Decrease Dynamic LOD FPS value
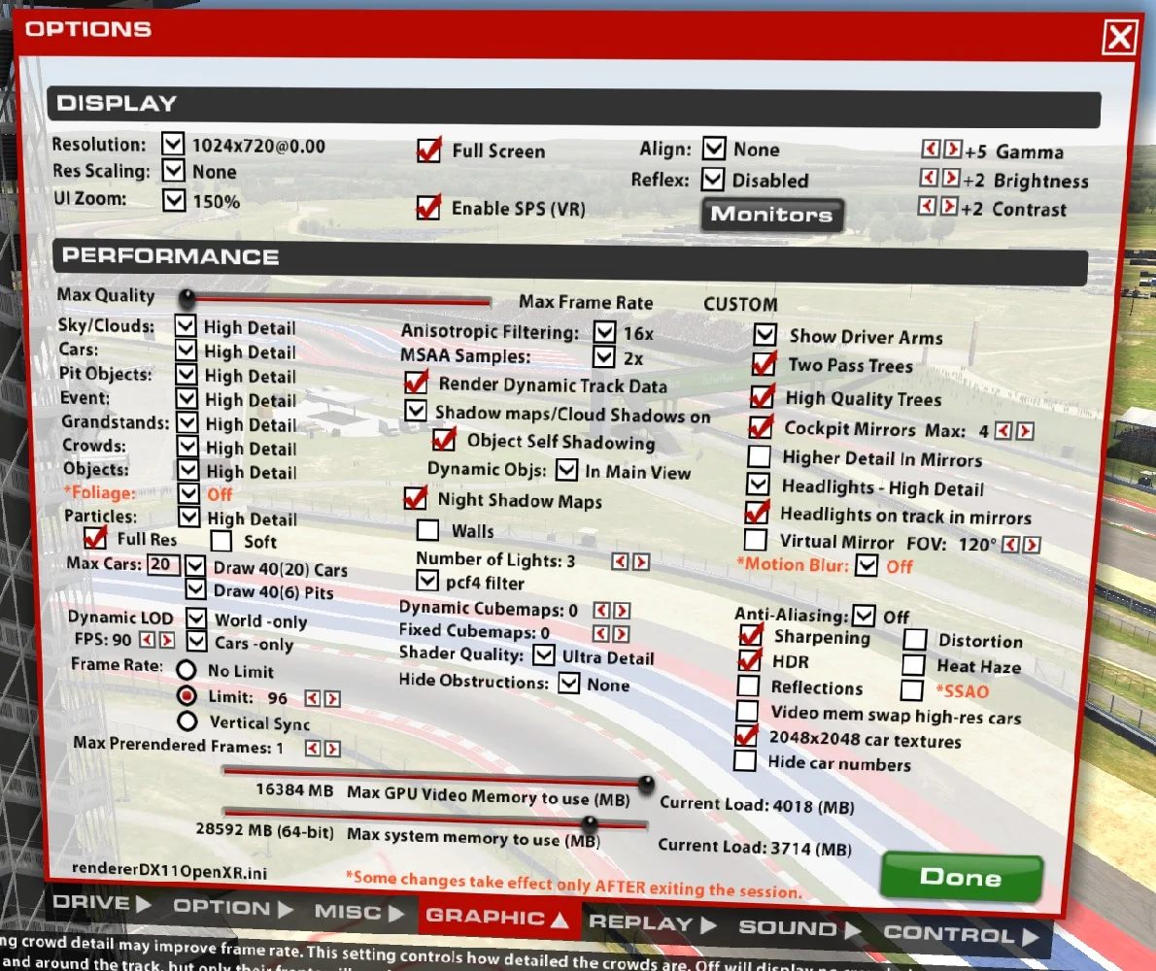 tap(148, 640)
